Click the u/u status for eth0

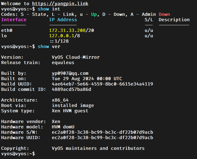click(x=149, y=30)
